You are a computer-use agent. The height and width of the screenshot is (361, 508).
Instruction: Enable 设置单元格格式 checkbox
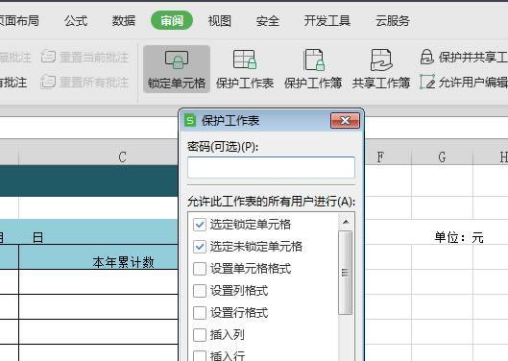tap(200, 269)
